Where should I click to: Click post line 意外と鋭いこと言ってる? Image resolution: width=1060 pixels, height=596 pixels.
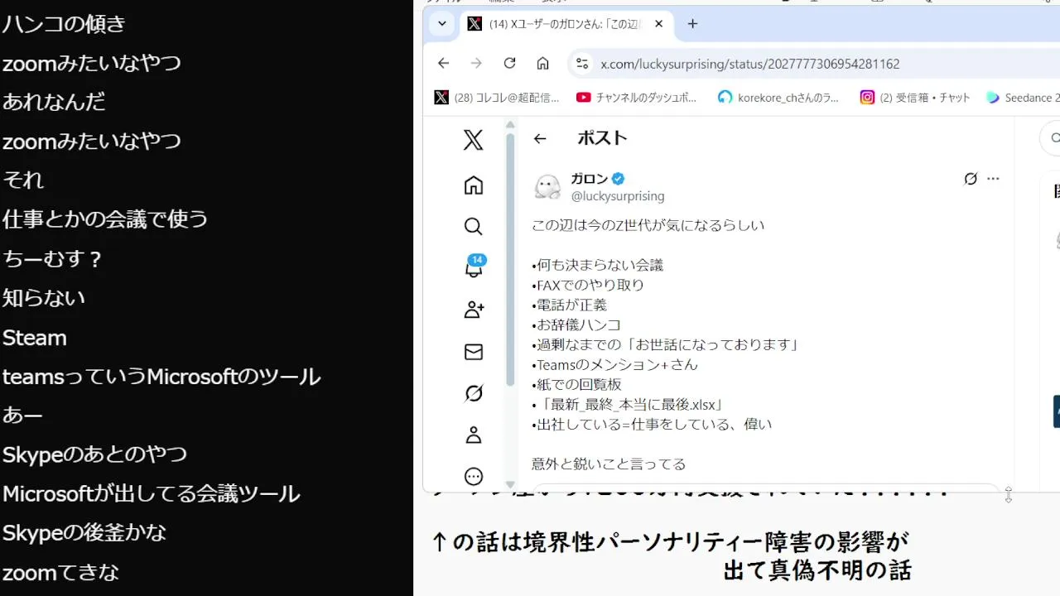point(609,464)
